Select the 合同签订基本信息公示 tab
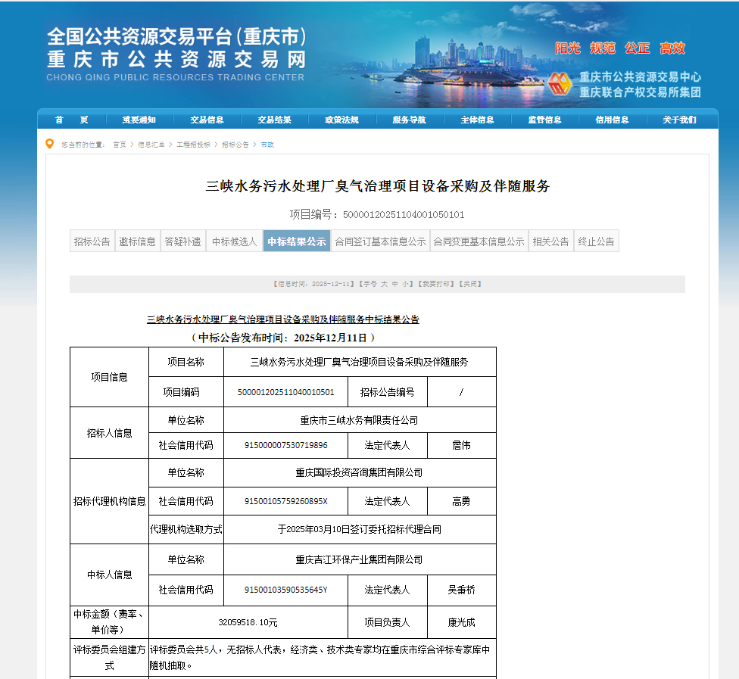 [381, 241]
